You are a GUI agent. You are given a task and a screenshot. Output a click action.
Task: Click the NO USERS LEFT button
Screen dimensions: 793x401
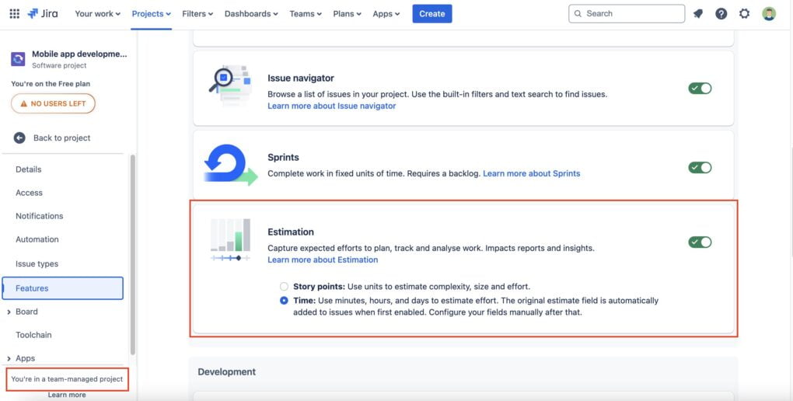tap(53, 103)
